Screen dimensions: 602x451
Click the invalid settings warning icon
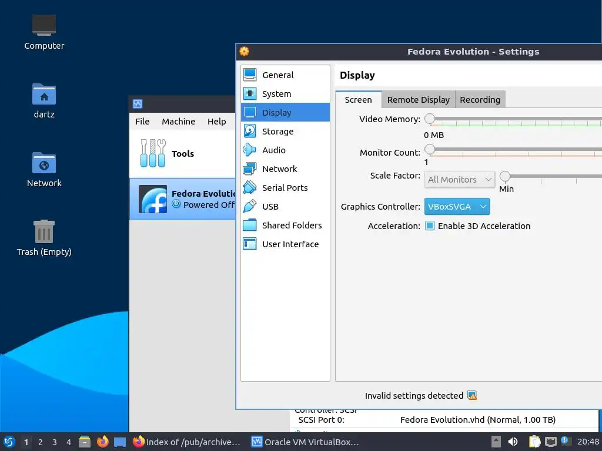(472, 395)
